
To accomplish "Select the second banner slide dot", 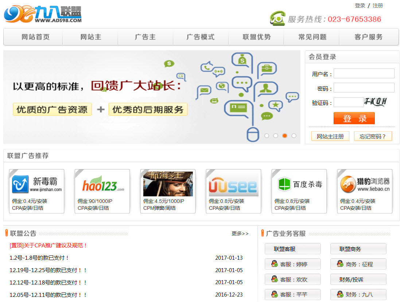I will coord(276,136).
